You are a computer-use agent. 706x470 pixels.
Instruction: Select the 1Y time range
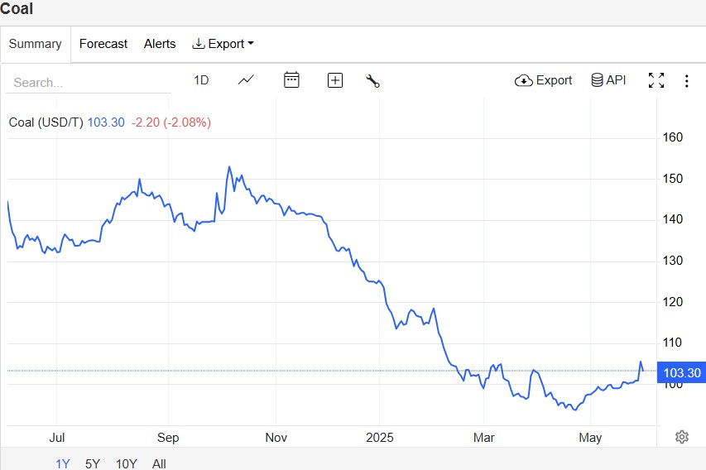coord(63,463)
